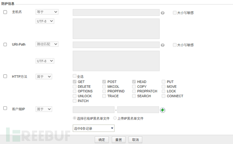Click the green plus icon to add an IP range
Screen dimensions: 233x144
coord(162,110)
